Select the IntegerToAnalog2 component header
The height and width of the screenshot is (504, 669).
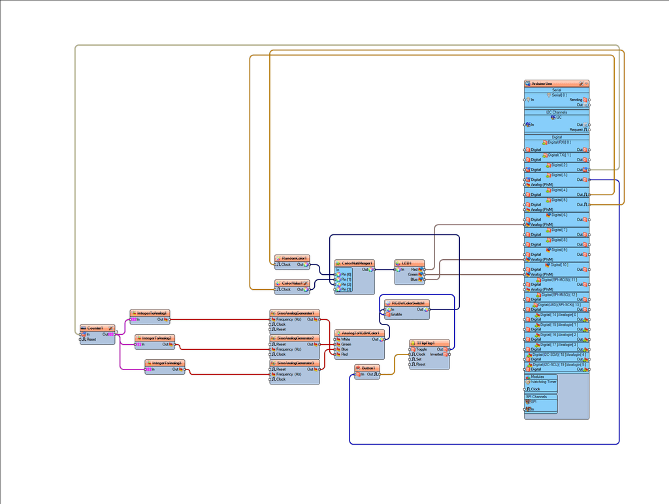coord(155,338)
